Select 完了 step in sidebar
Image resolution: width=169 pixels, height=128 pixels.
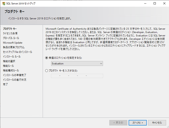pos(5,84)
